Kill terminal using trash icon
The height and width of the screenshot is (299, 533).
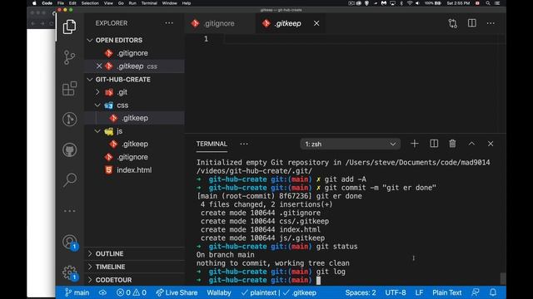(452, 144)
